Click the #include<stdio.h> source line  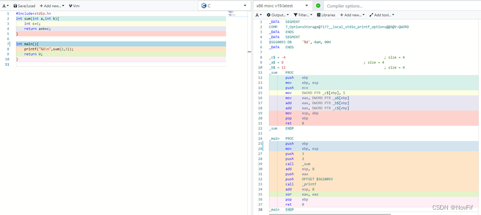coord(34,13)
